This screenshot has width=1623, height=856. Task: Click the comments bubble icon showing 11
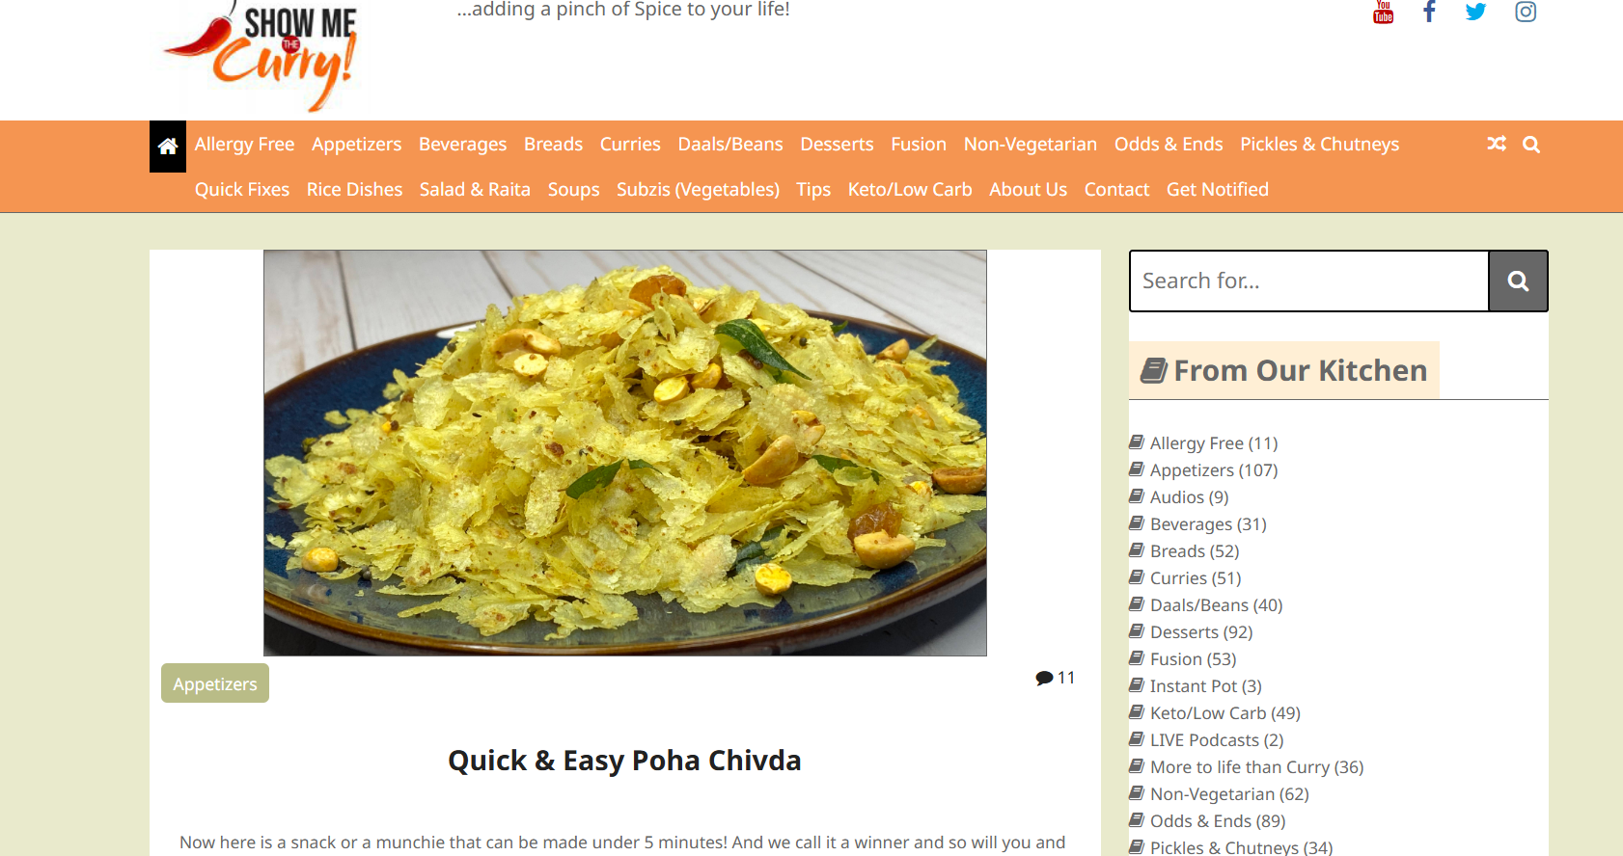click(1044, 678)
